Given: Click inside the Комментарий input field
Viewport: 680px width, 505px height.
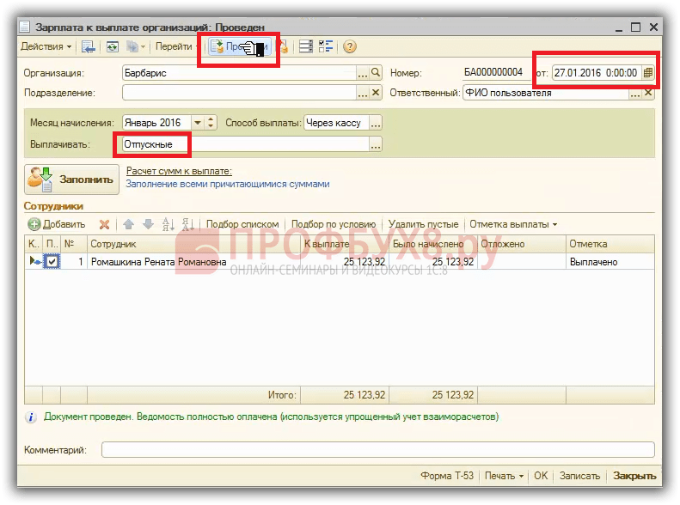Looking at the screenshot, I should point(377,449).
